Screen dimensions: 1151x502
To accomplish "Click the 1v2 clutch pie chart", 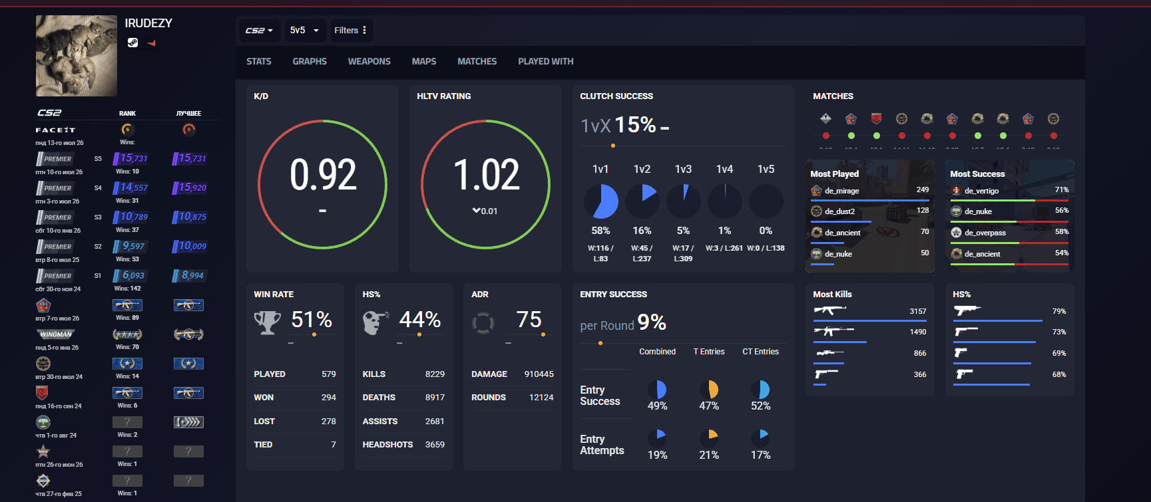I will (x=642, y=201).
